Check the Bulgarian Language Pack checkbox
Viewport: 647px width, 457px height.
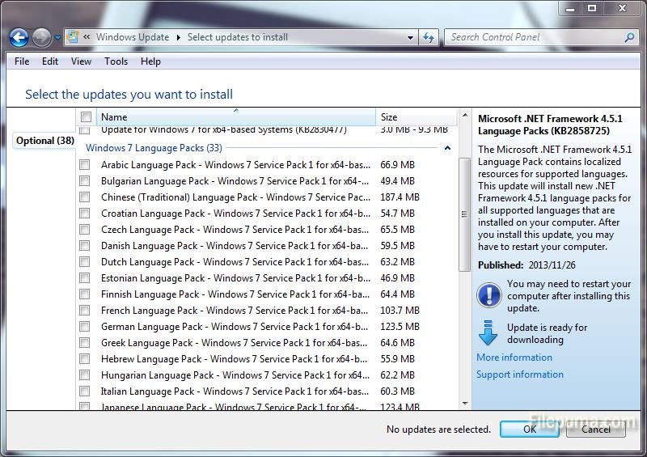click(x=85, y=181)
